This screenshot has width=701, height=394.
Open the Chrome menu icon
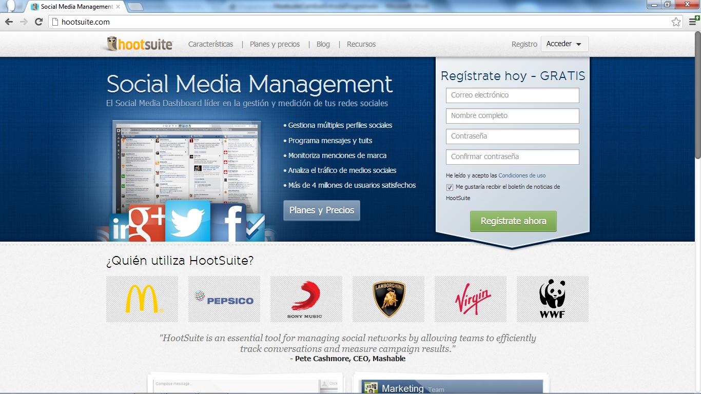coord(693,22)
